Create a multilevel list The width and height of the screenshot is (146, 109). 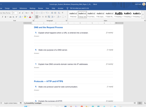tap(47, 13)
